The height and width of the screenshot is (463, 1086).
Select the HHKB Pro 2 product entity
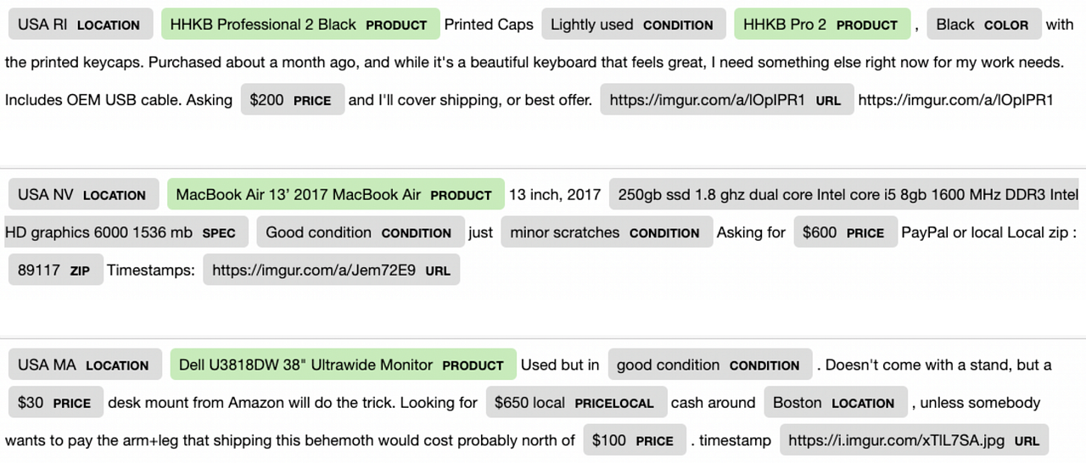(822, 25)
